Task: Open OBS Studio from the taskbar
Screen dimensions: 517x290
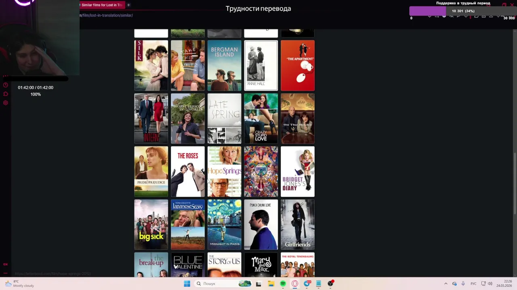Action: coord(331,284)
